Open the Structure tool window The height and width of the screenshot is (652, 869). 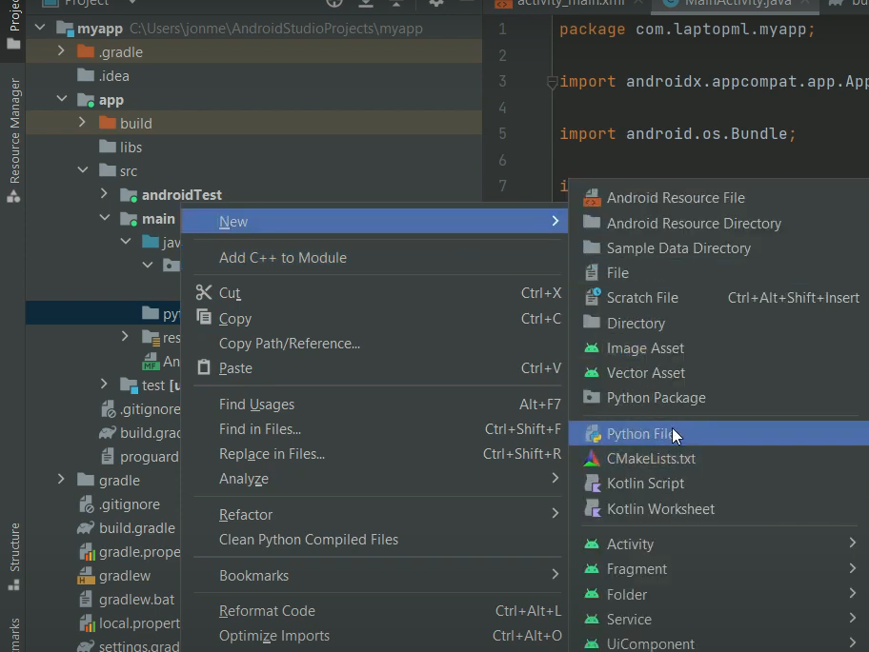14,555
